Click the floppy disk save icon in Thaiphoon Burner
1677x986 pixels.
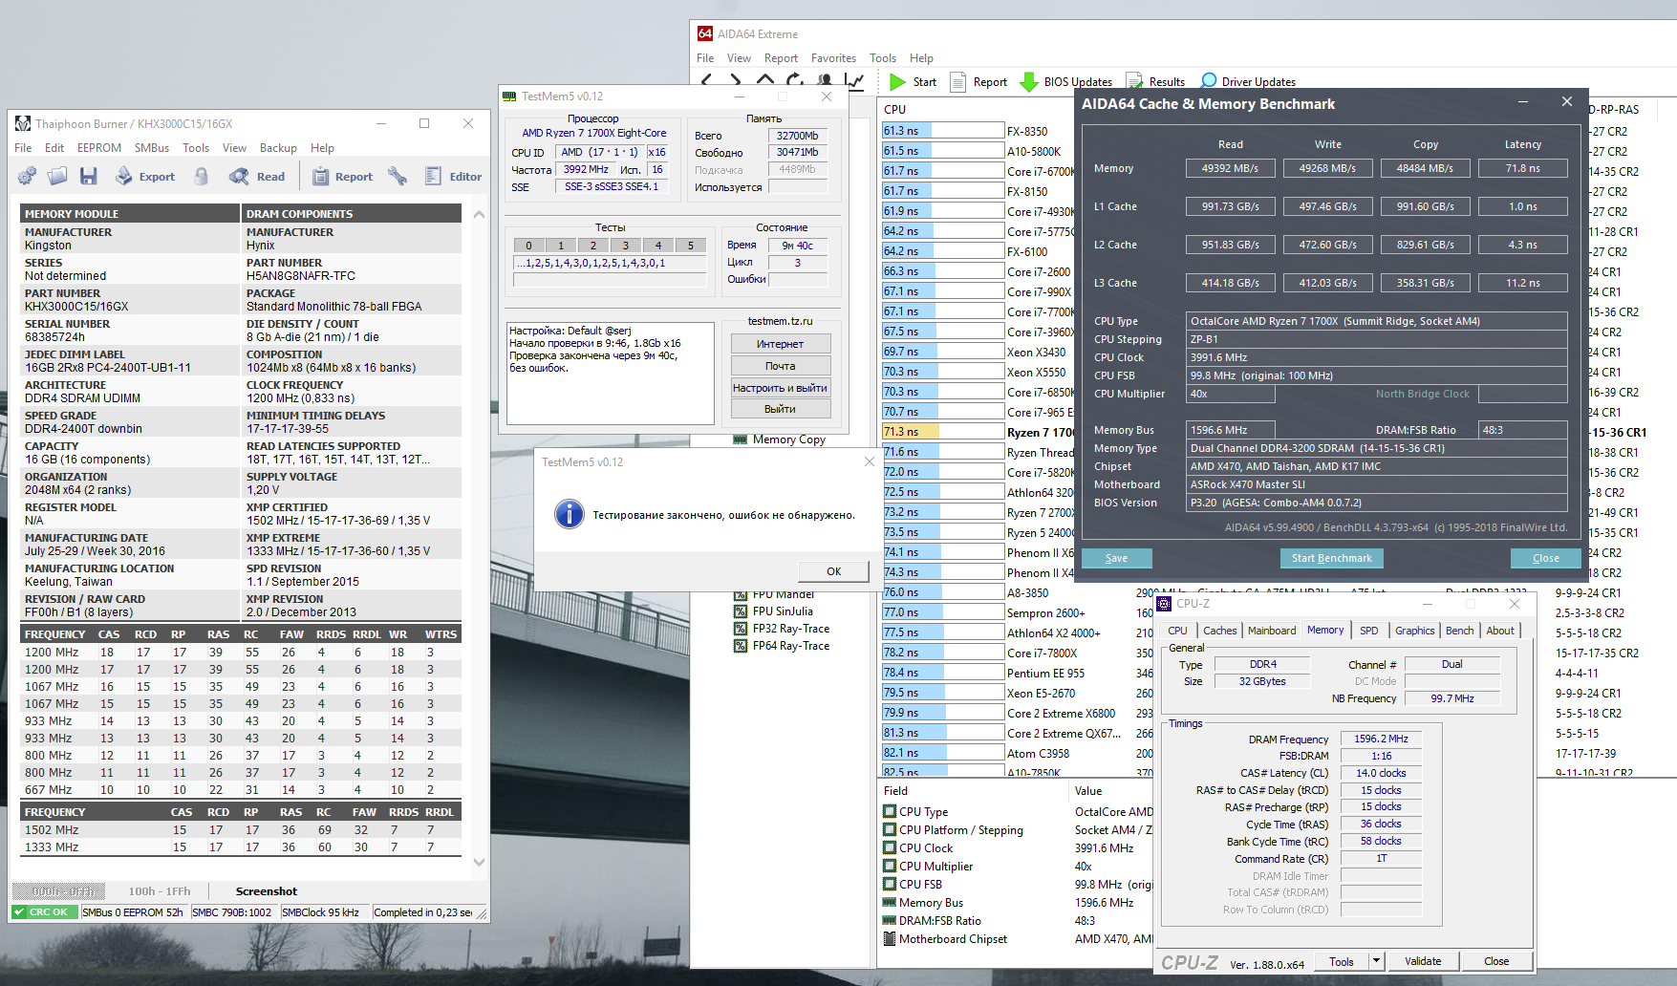tap(89, 176)
